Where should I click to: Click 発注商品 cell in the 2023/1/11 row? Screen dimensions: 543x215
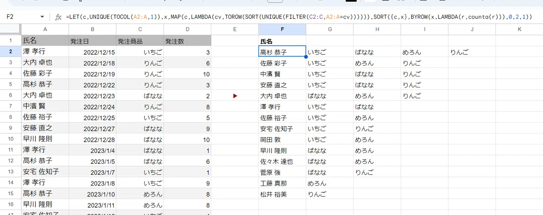coord(140,205)
